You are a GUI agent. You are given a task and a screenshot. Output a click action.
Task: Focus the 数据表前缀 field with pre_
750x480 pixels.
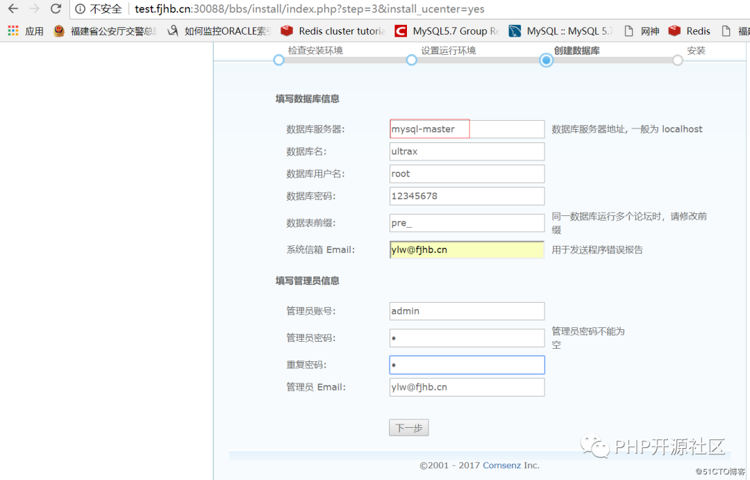coord(467,223)
